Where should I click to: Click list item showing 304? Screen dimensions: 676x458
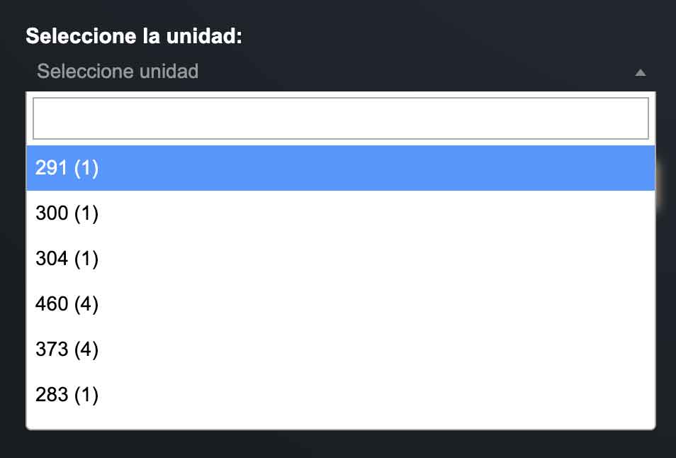point(341,258)
